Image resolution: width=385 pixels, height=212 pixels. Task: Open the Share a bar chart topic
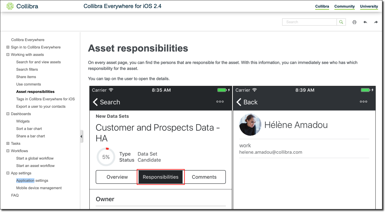coord(30,136)
